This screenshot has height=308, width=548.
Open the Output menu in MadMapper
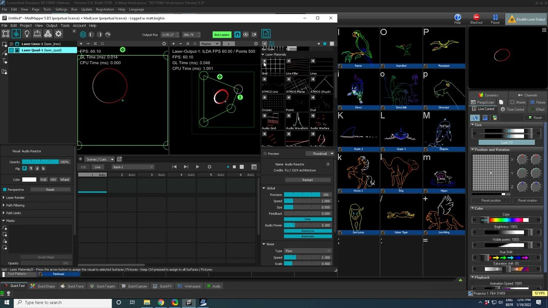pyautogui.click(x=51, y=26)
